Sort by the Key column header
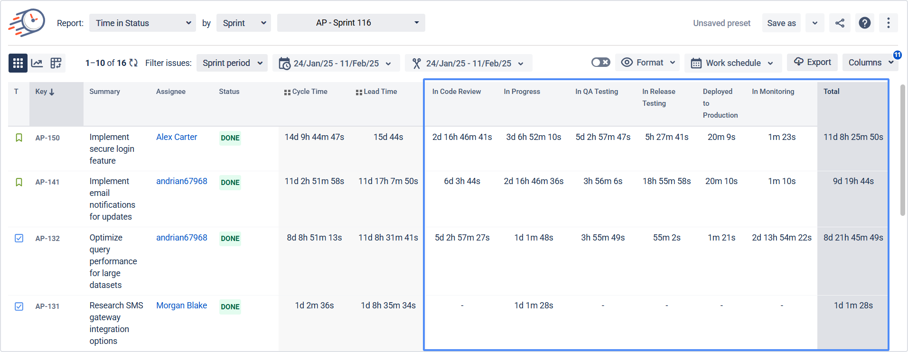The width and height of the screenshot is (908, 352). coord(45,92)
